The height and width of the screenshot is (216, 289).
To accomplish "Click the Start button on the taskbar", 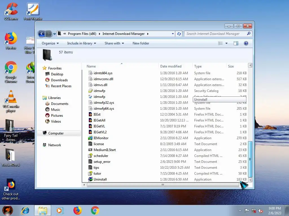I will click(x=8, y=210).
